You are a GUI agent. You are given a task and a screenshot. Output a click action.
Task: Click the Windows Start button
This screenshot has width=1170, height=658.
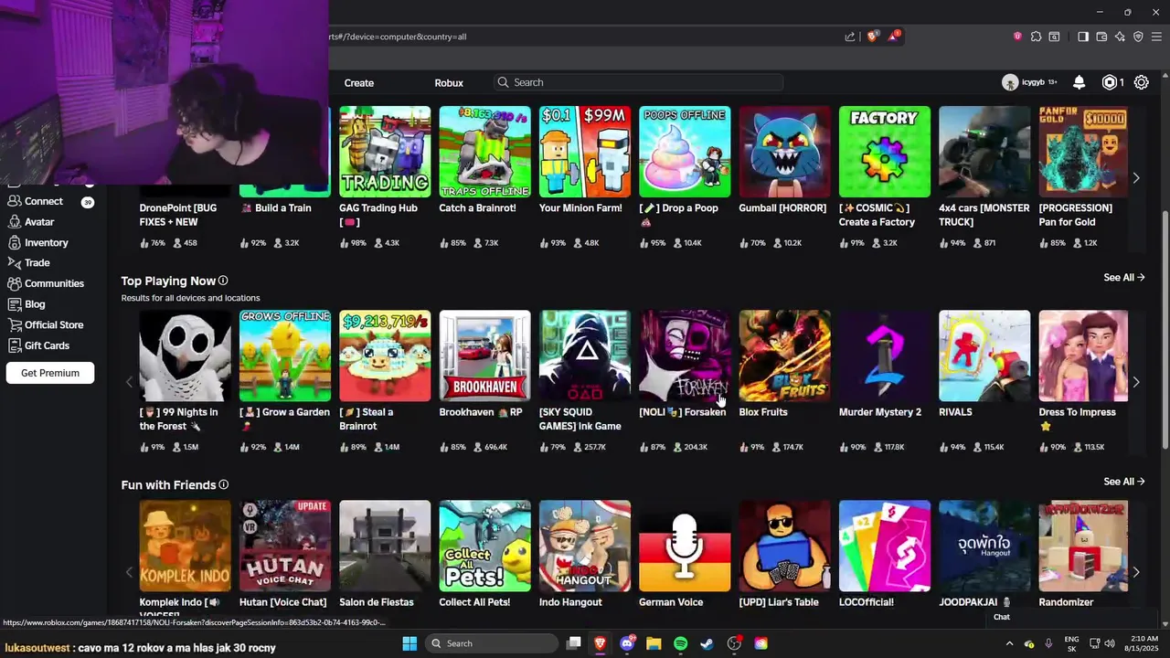(409, 643)
